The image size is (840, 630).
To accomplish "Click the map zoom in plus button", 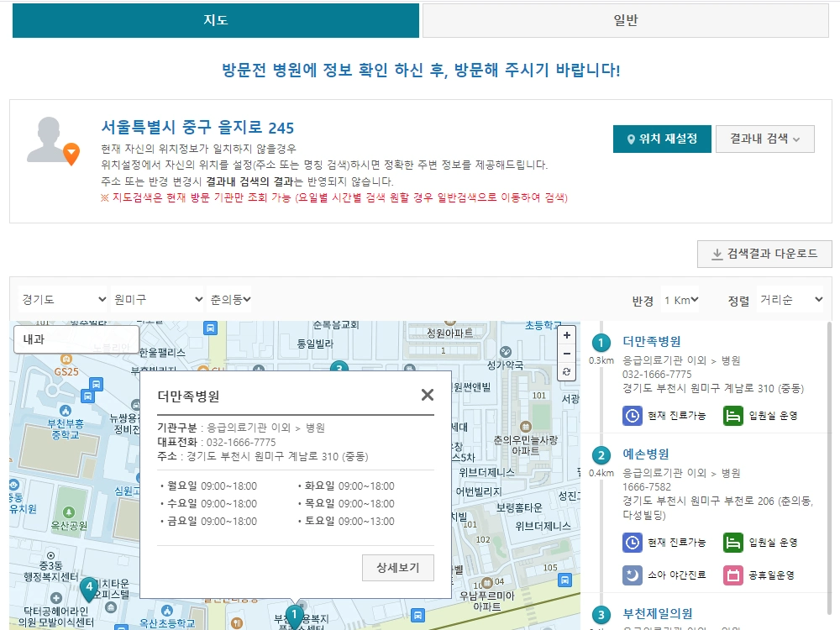I will [566, 335].
